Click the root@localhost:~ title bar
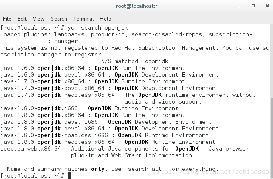This screenshot has width=273, height=179. [x=137, y=6]
